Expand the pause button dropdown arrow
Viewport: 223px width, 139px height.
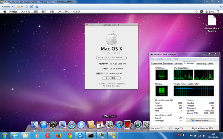pos(22,7)
